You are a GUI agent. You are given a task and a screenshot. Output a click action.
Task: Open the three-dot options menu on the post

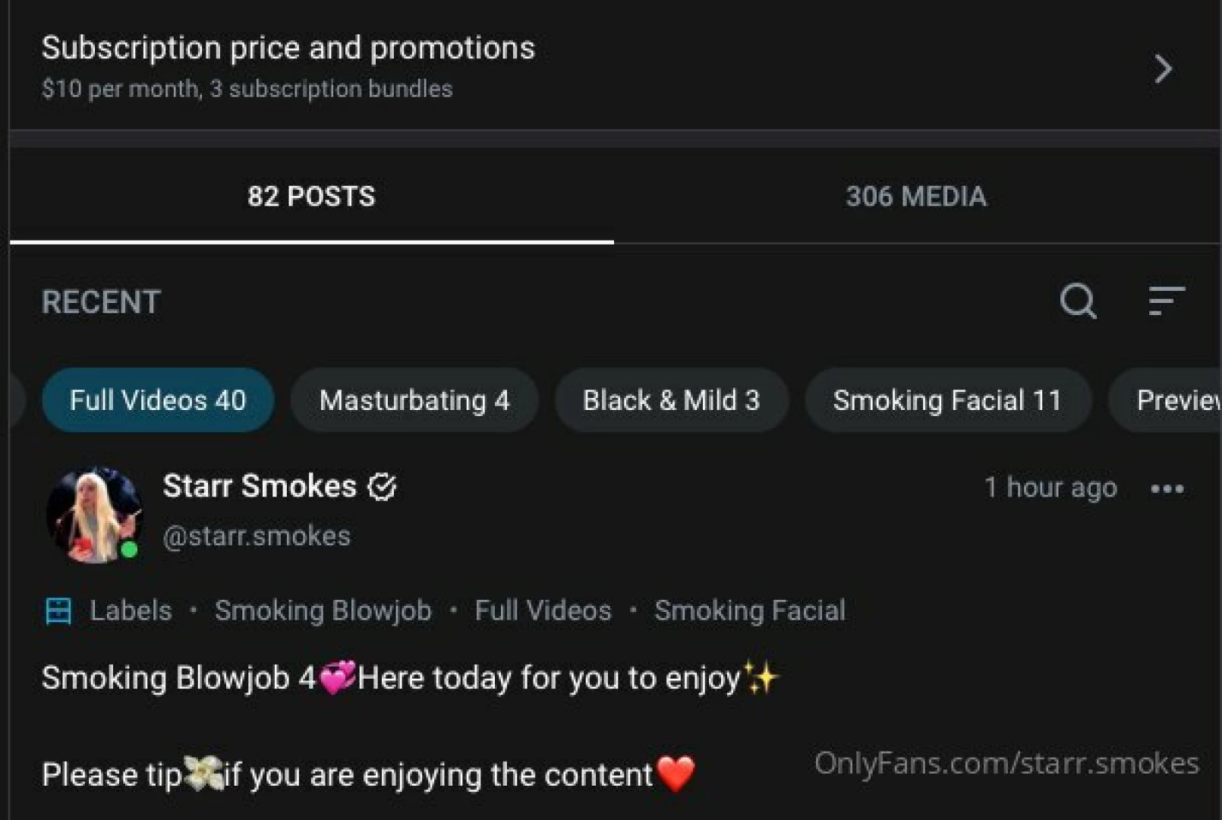[x=1166, y=490]
